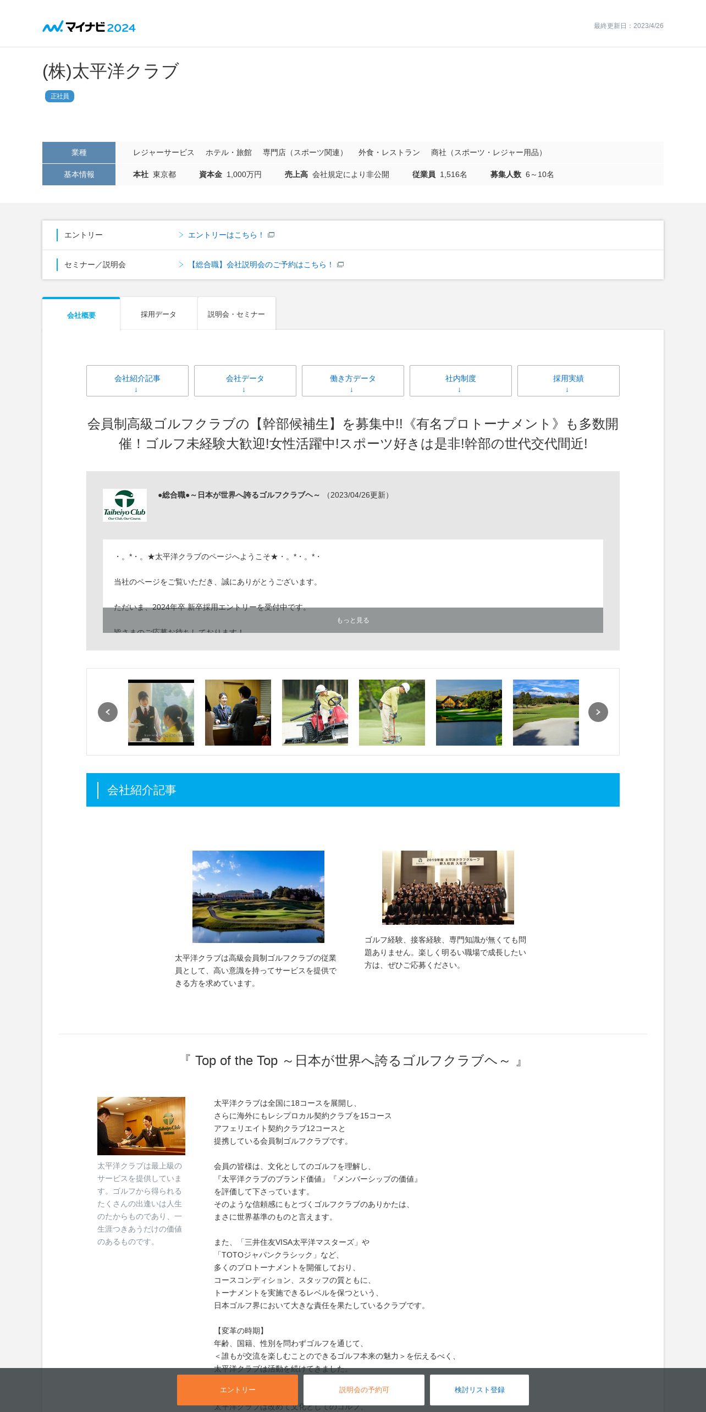Click the 業種 row header
The width and height of the screenshot is (706, 1412).
(79, 152)
